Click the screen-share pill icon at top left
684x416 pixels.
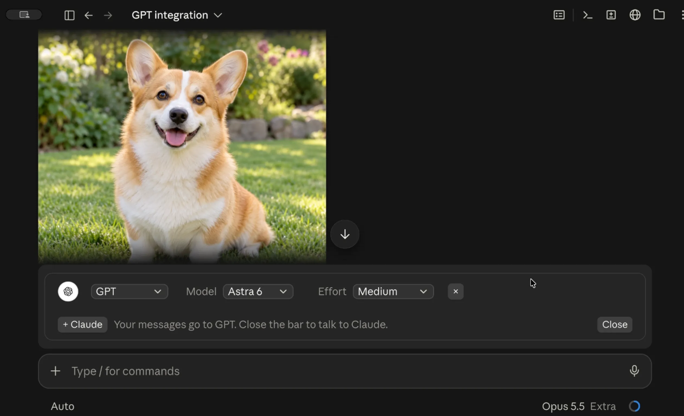(24, 14)
